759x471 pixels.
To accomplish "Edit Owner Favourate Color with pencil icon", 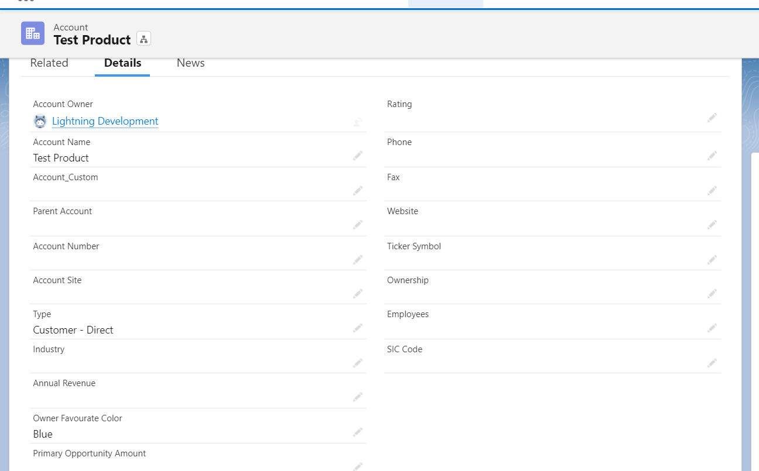I will tap(357, 432).
